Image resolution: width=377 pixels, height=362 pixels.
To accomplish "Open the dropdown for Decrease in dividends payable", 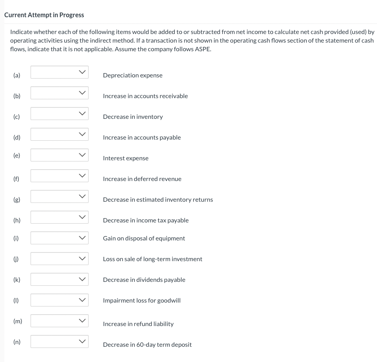I will coord(59,279).
